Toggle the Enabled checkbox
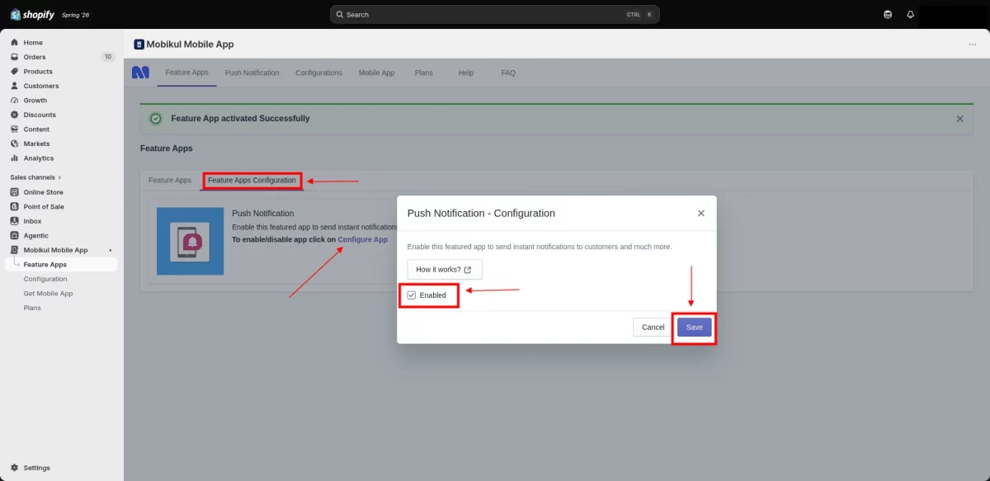990x481 pixels. point(412,295)
